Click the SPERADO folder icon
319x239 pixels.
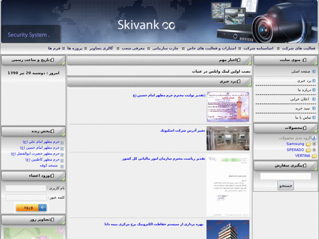click(308, 150)
